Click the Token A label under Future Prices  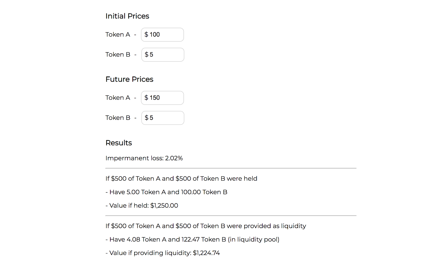tap(118, 98)
